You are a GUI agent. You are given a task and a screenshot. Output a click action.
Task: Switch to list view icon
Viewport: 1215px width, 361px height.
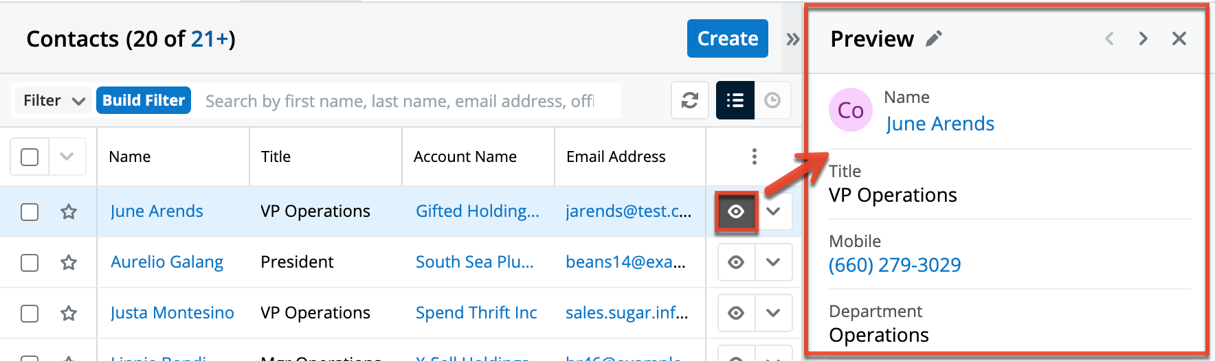point(735,101)
